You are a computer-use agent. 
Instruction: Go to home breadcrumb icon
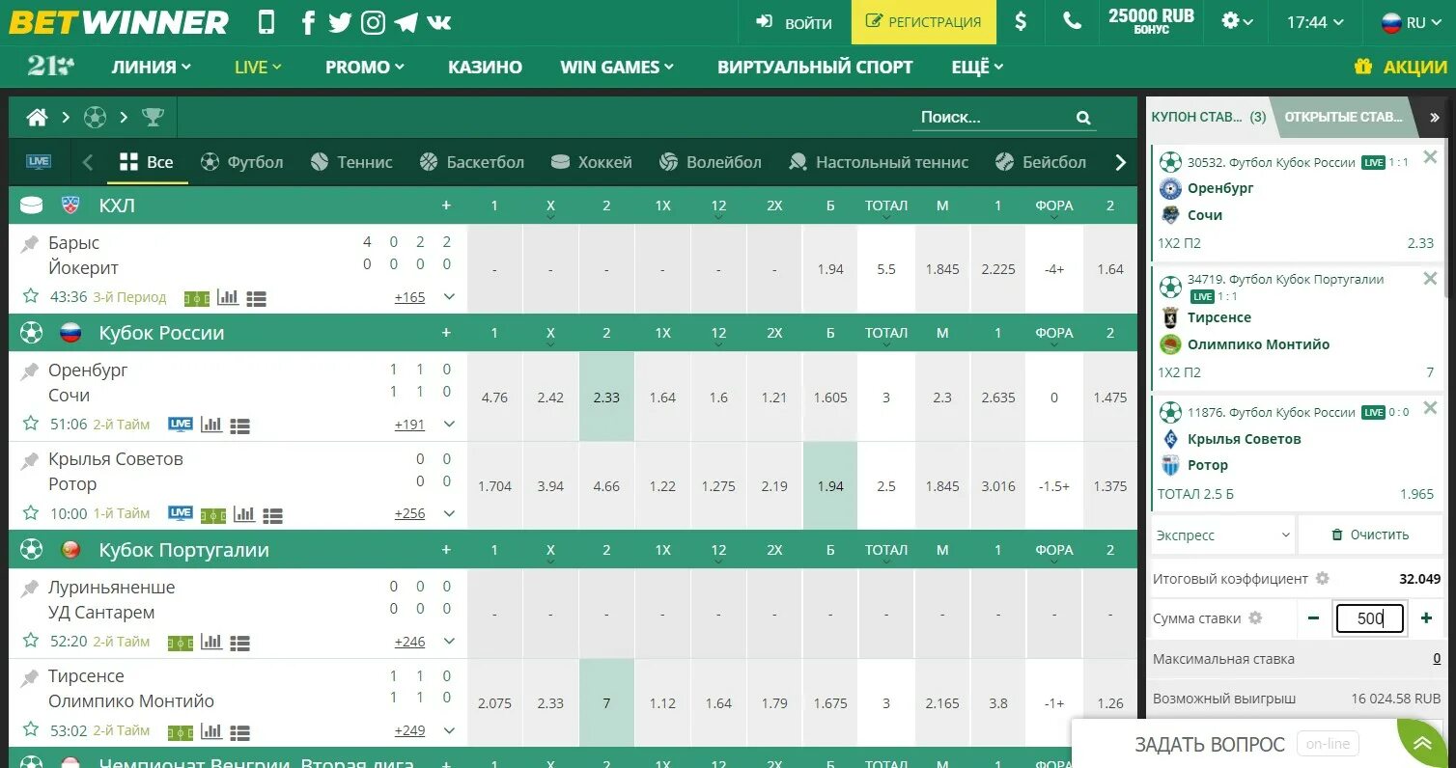tap(37, 118)
